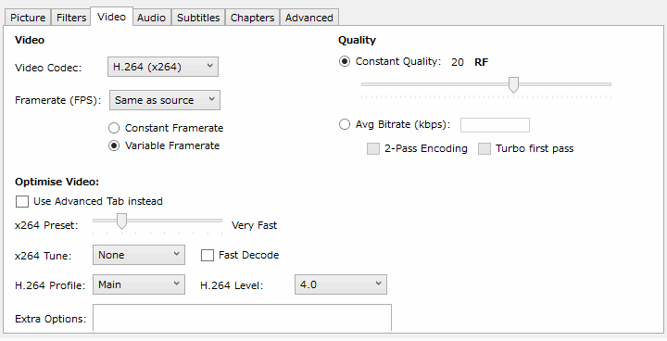The width and height of the screenshot is (667, 341).
Task: Go to the Audio tab
Action: [151, 18]
